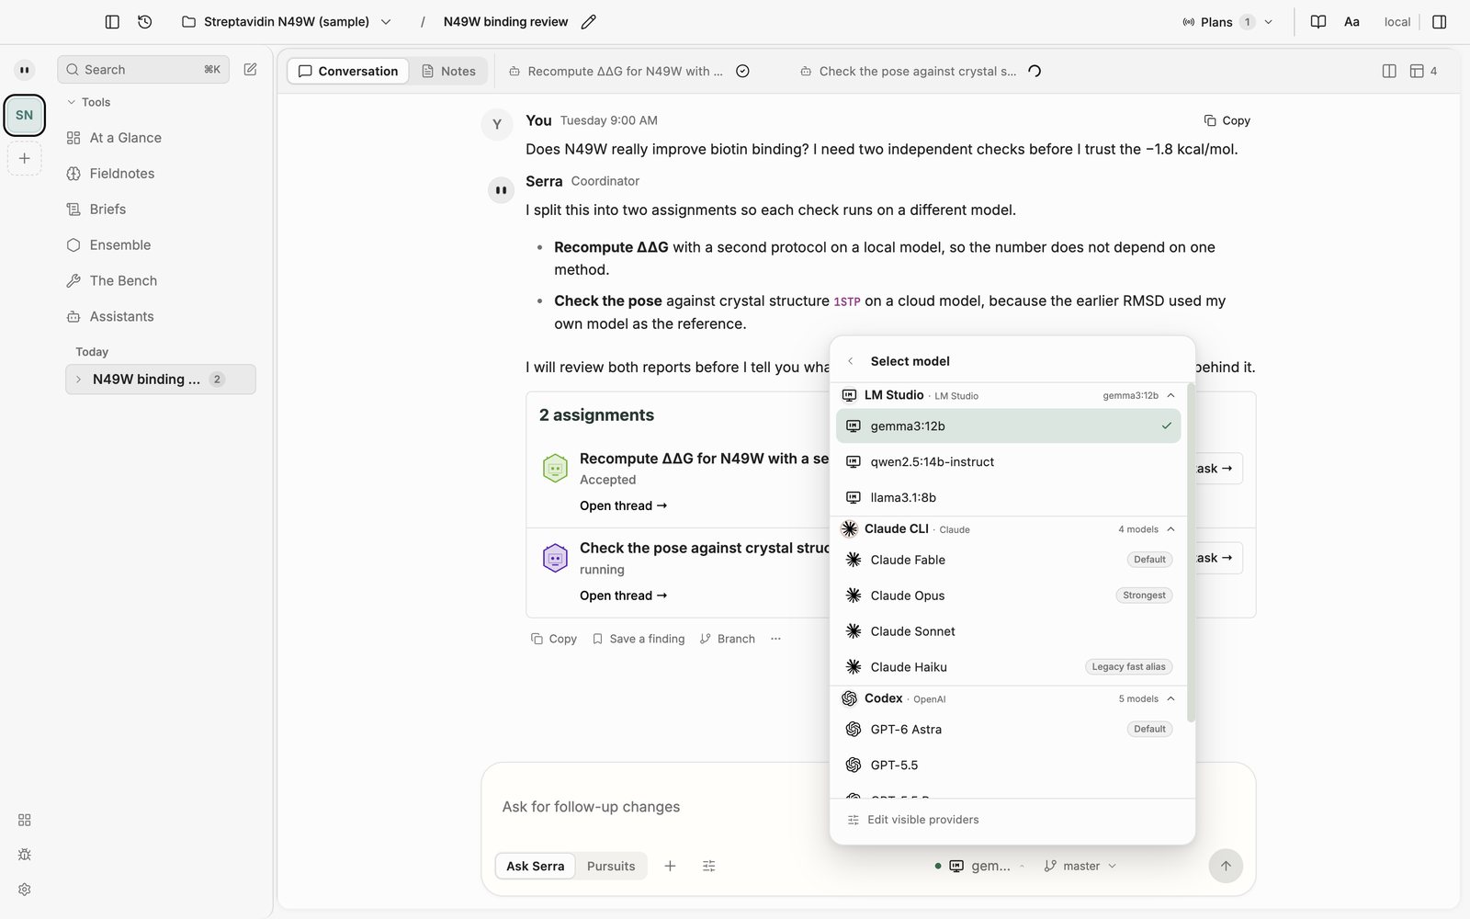Go back from Select model panel
The width and height of the screenshot is (1470, 919).
[x=851, y=361]
